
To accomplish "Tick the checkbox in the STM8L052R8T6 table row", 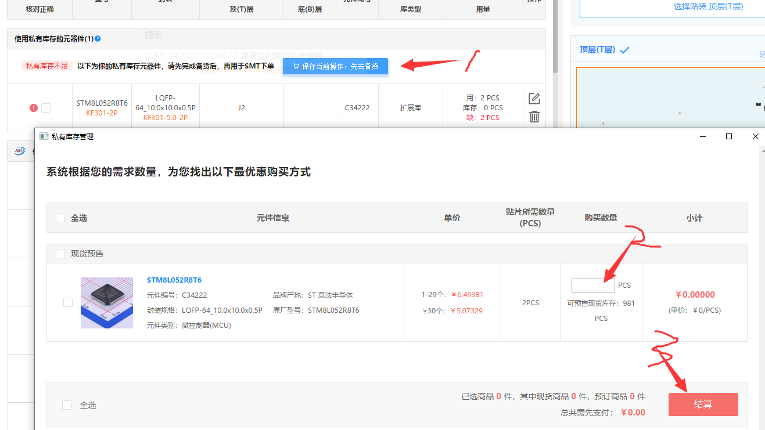I will click(46, 108).
